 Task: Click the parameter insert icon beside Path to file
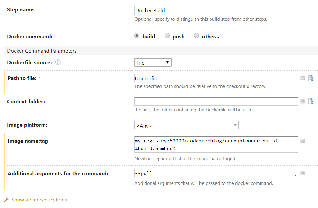pyautogui.click(x=302, y=78)
